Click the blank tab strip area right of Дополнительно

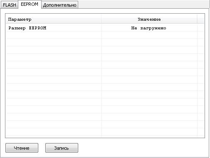[143, 5]
